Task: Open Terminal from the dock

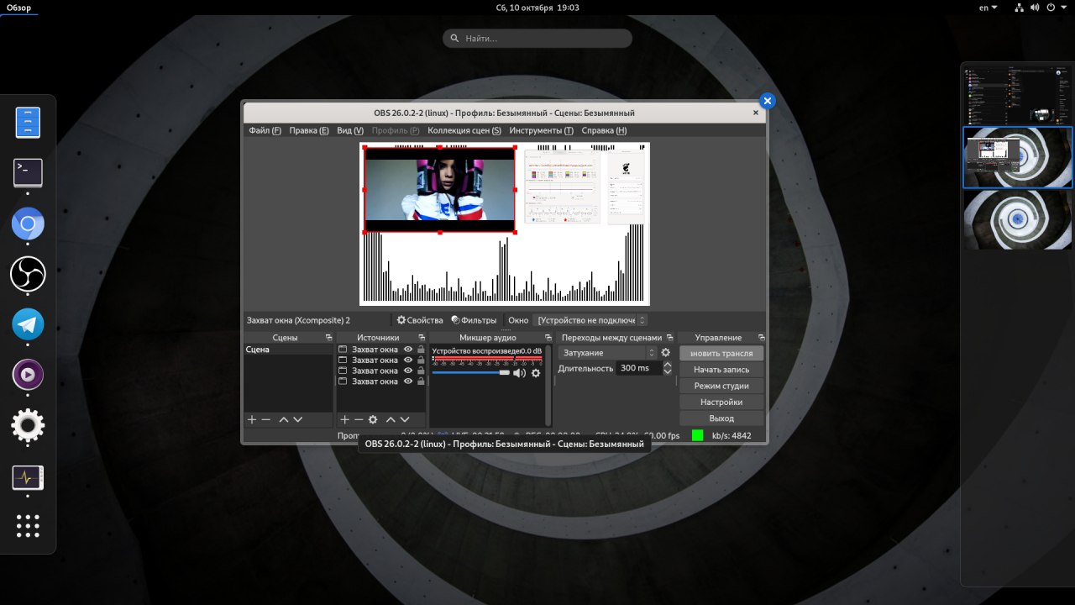Action: tap(28, 173)
